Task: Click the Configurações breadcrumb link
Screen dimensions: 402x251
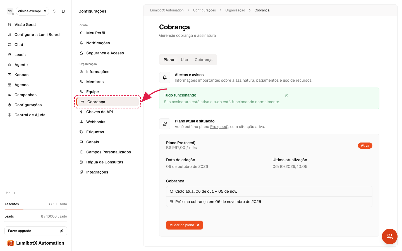Action: pos(204,10)
